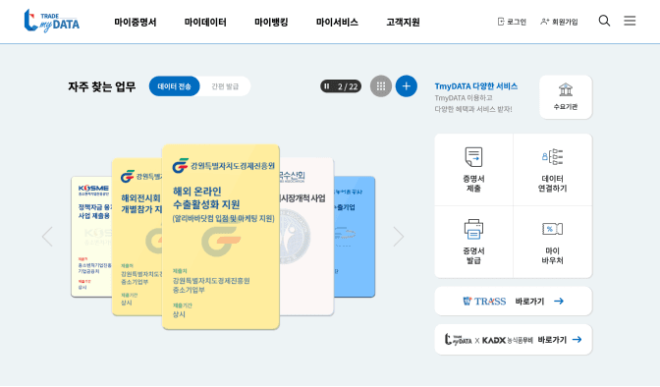This screenshot has width=660, height=387.
Task: Select the 데이터 전송 tab
Action: (174, 86)
